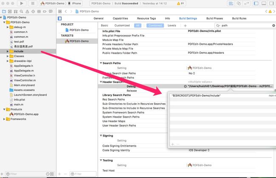Show Basic build settings

tap(104, 25)
